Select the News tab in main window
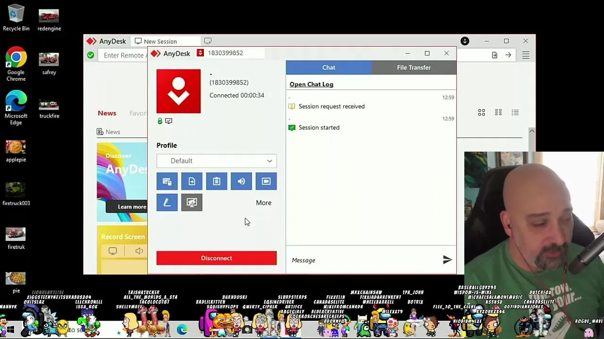This screenshot has height=339, width=604. click(x=107, y=113)
